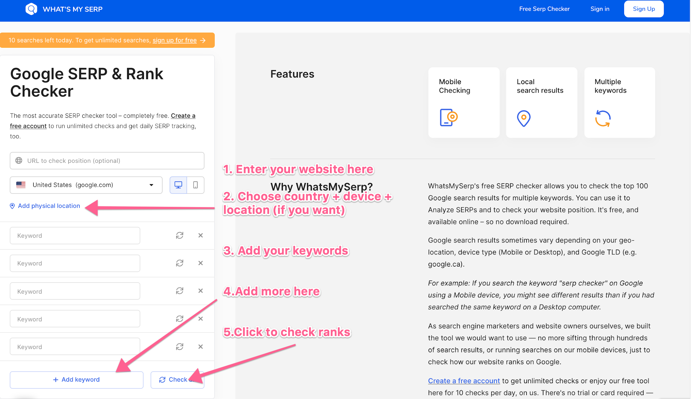Refresh the fifth keyword row

pyautogui.click(x=180, y=347)
